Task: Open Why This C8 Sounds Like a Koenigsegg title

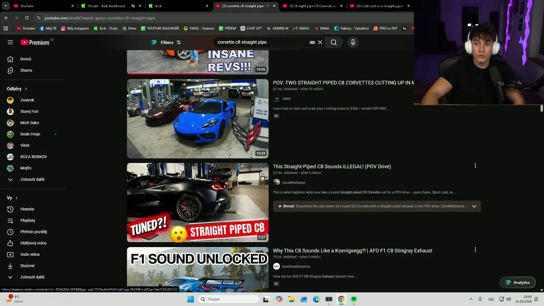Action: click(x=352, y=251)
